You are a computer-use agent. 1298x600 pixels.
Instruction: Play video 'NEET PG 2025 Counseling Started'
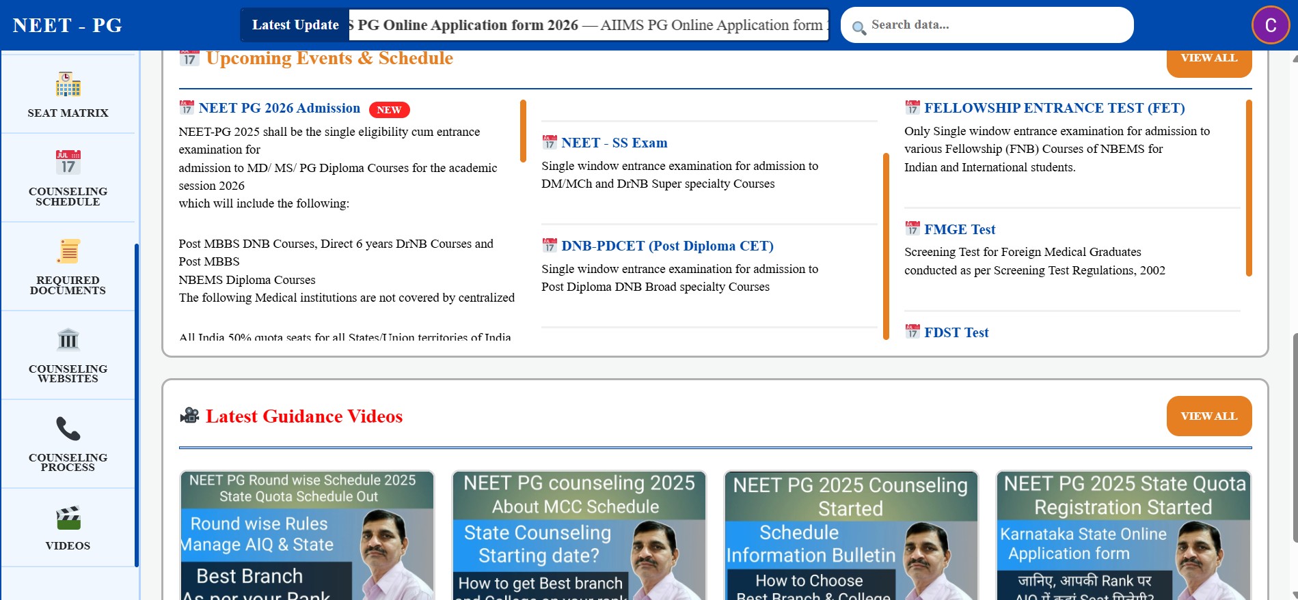pyautogui.click(x=851, y=536)
